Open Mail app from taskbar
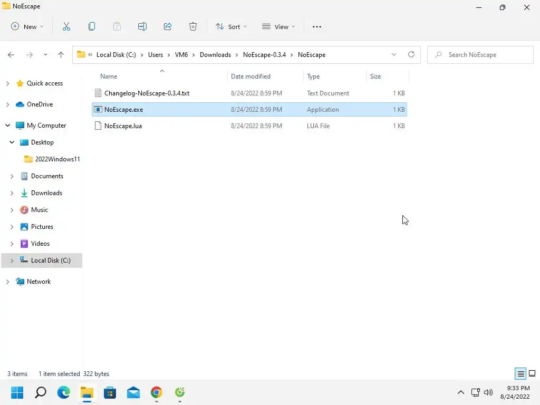Screen dimensions: 540x405 pyautogui.click(x=133, y=392)
